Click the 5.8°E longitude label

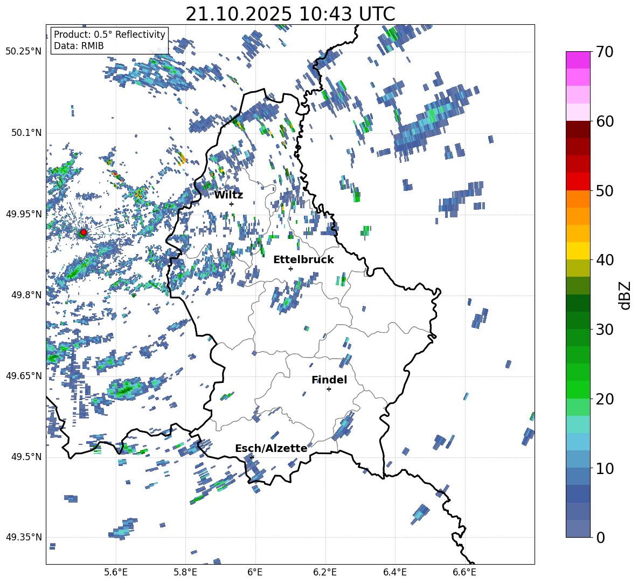point(185,572)
